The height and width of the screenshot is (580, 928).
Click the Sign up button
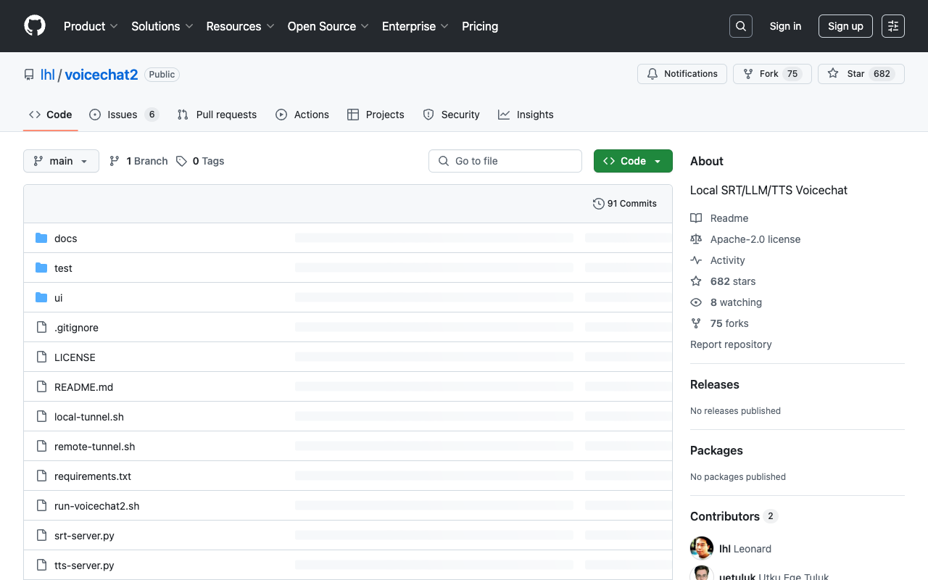tap(845, 26)
